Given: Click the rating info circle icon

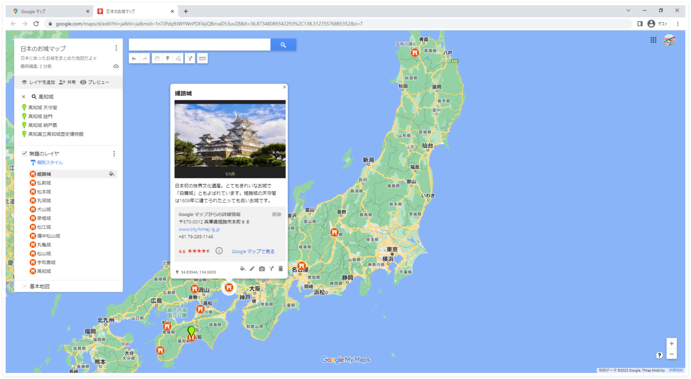Looking at the screenshot, I should tap(219, 251).
